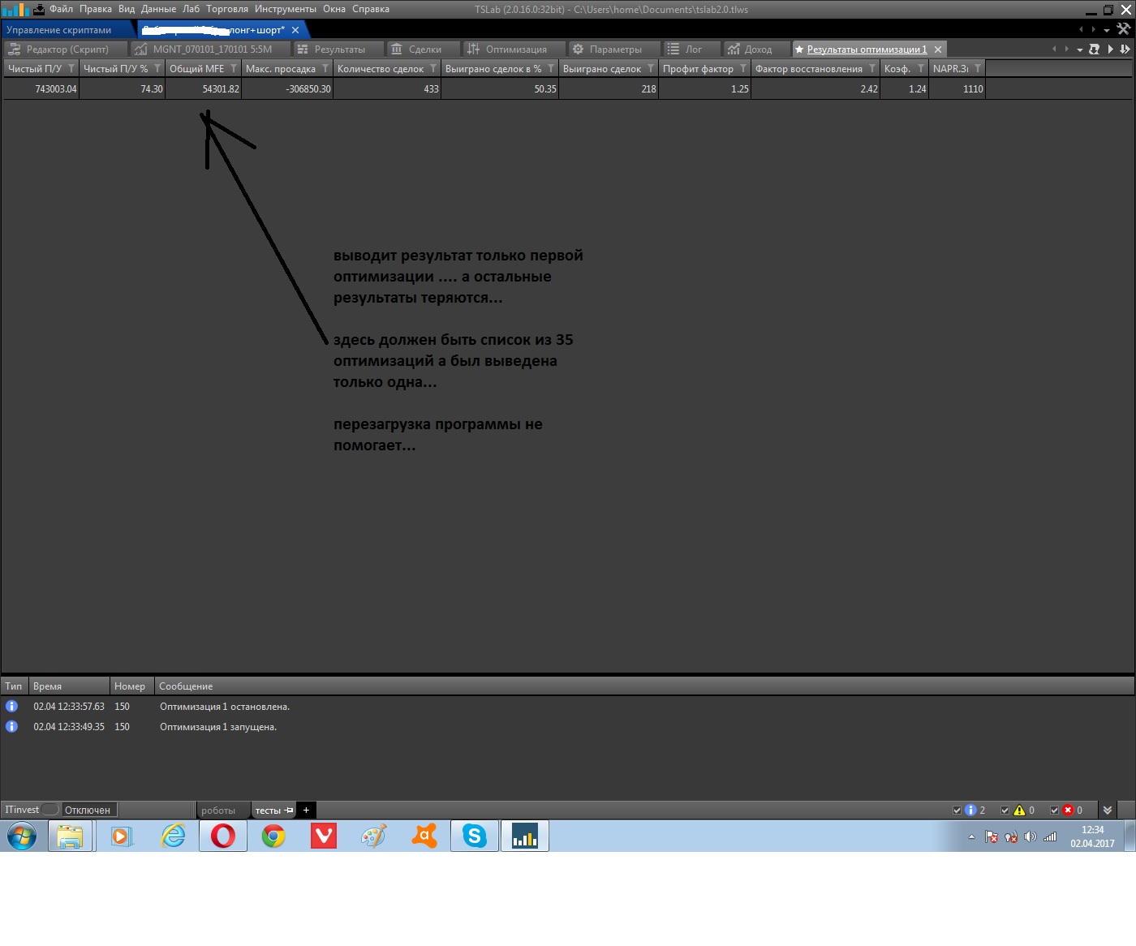Filter the Чистый П/У column
The width and height of the screenshot is (1136, 946).
click(71, 69)
